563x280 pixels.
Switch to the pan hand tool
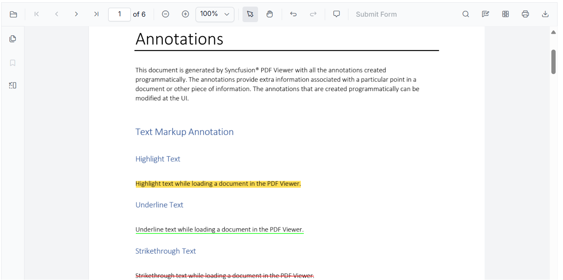click(270, 14)
